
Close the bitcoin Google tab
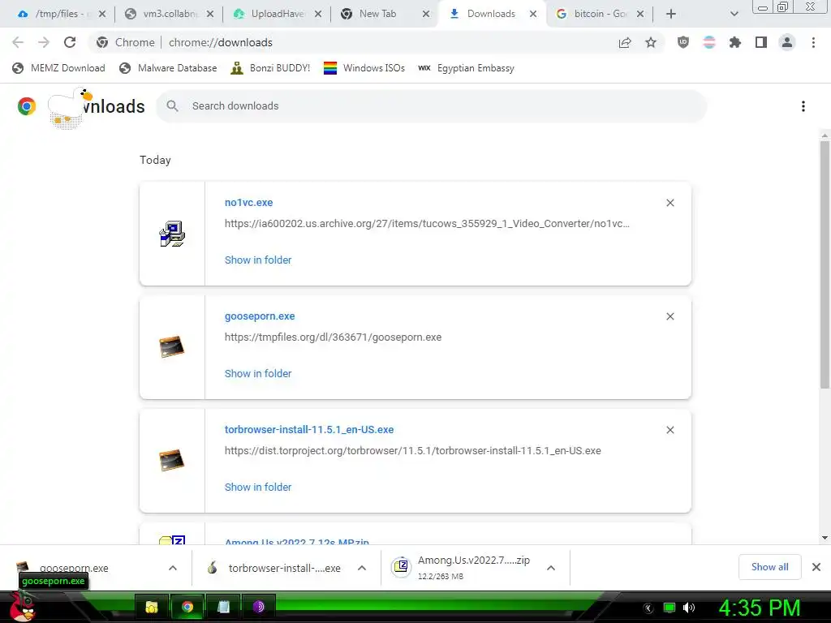(x=640, y=14)
